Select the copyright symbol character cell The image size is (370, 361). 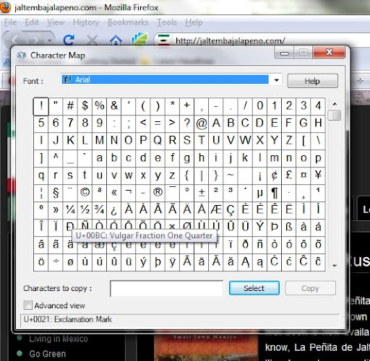tap(85, 193)
